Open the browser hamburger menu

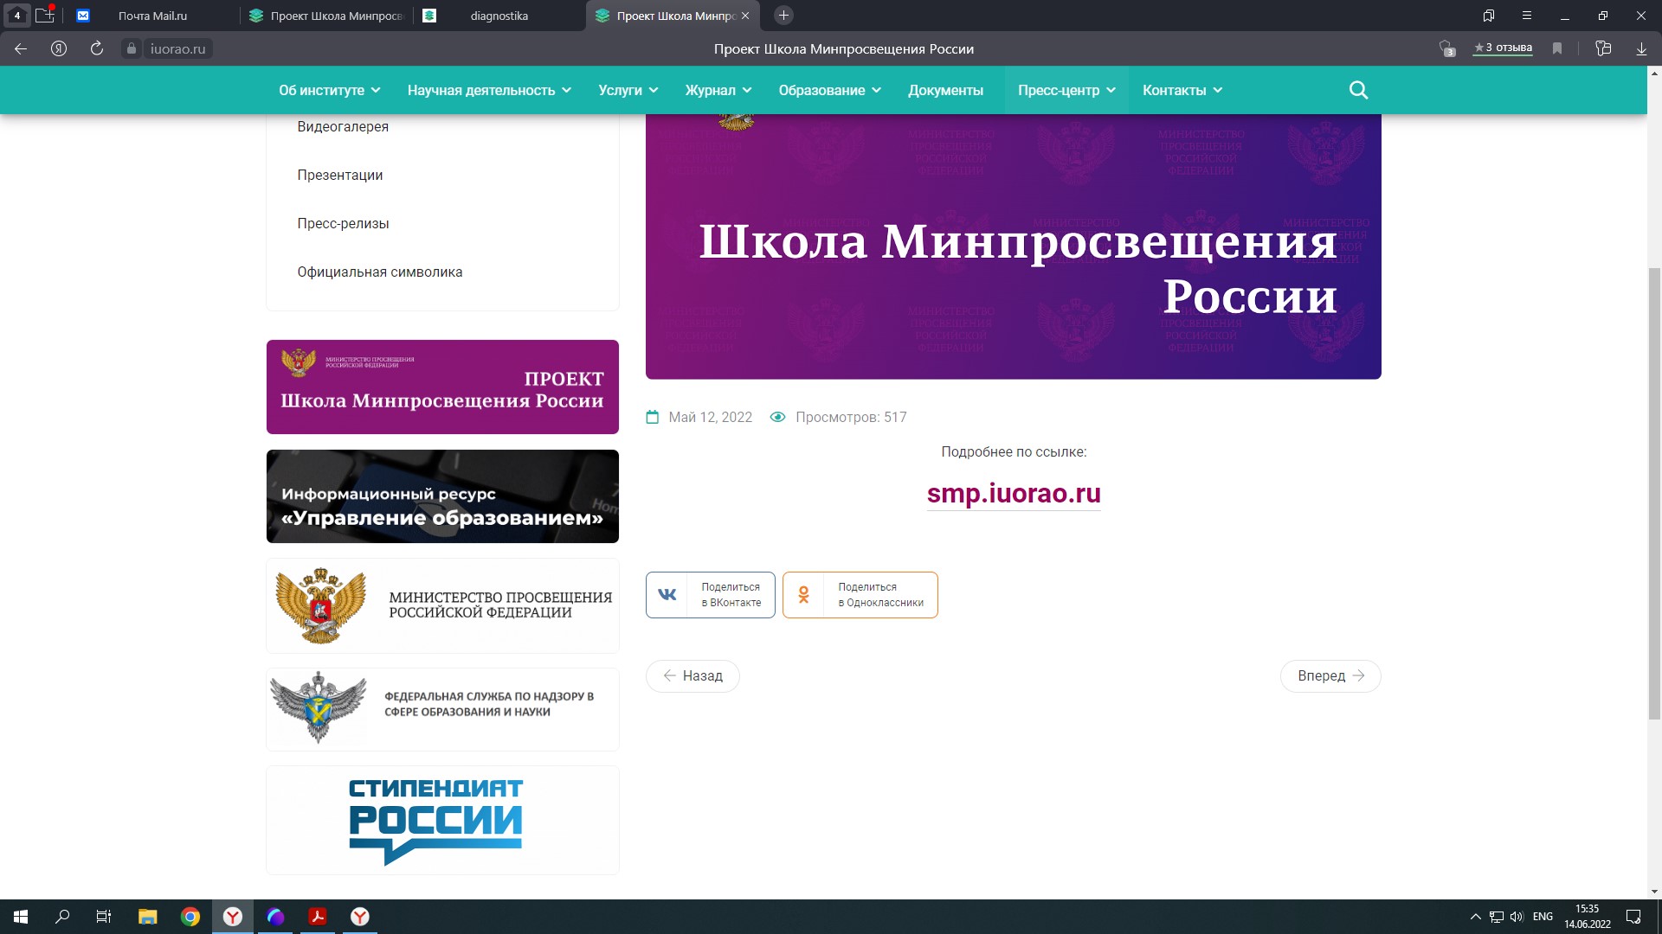coord(1527,16)
